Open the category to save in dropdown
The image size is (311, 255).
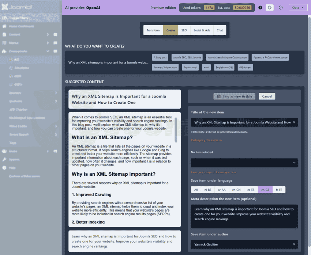click(244, 163)
